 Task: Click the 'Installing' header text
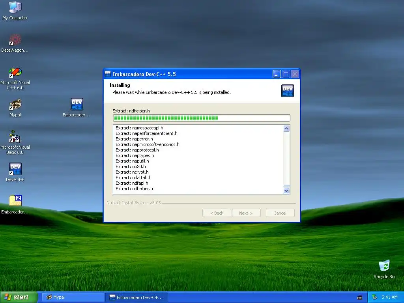click(120, 85)
